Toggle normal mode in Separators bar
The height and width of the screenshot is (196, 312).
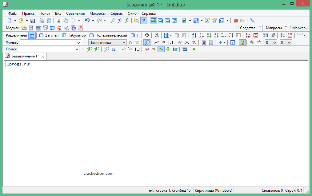(x=32, y=35)
